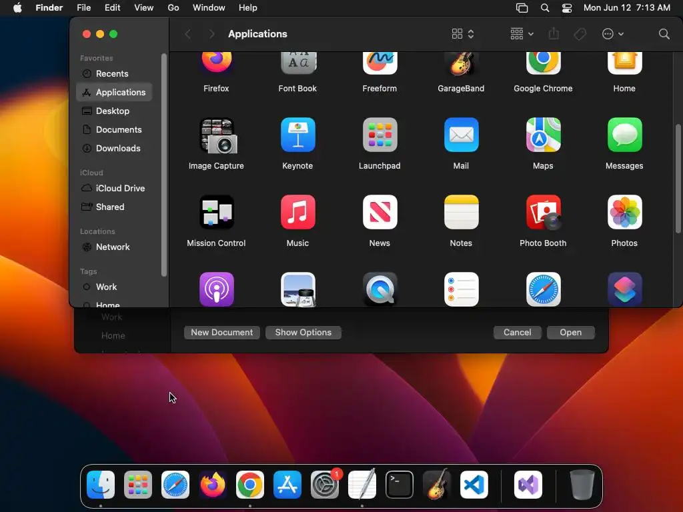Open the Font Book app icon
This screenshot has height=512, width=683.
tap(298, 62)
